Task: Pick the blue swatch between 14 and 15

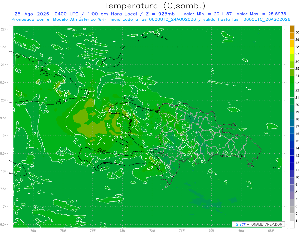Action: tap(292, 145)
